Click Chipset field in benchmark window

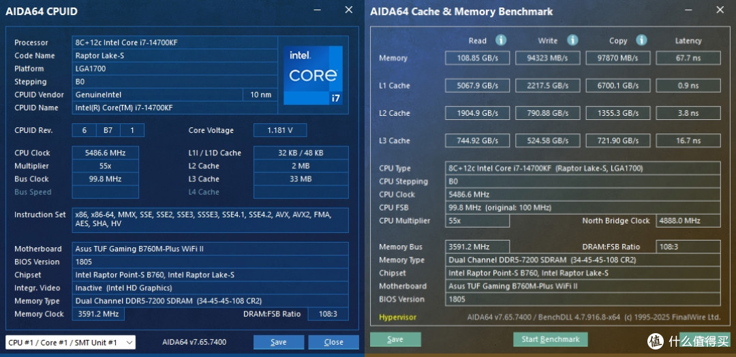click(583, 273)
